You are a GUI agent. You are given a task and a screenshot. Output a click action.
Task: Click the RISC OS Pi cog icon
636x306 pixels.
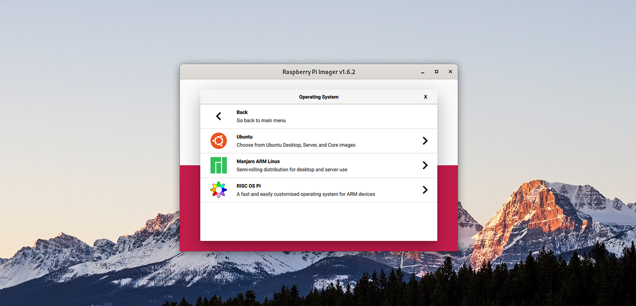tap(218, 189)
